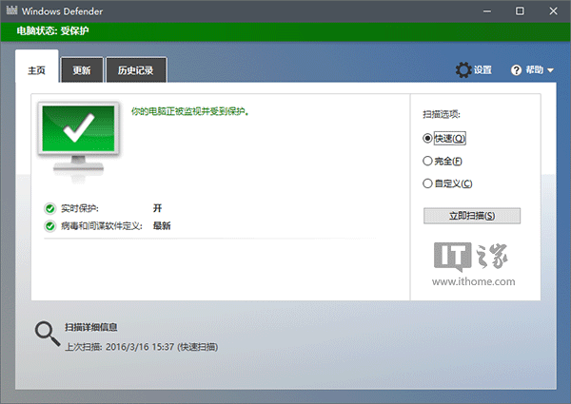Click the green 电脑状态 status bar

point(285,32)
